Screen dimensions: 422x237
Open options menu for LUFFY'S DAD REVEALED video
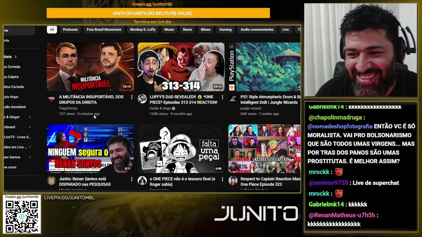click(x=222, y=97)
